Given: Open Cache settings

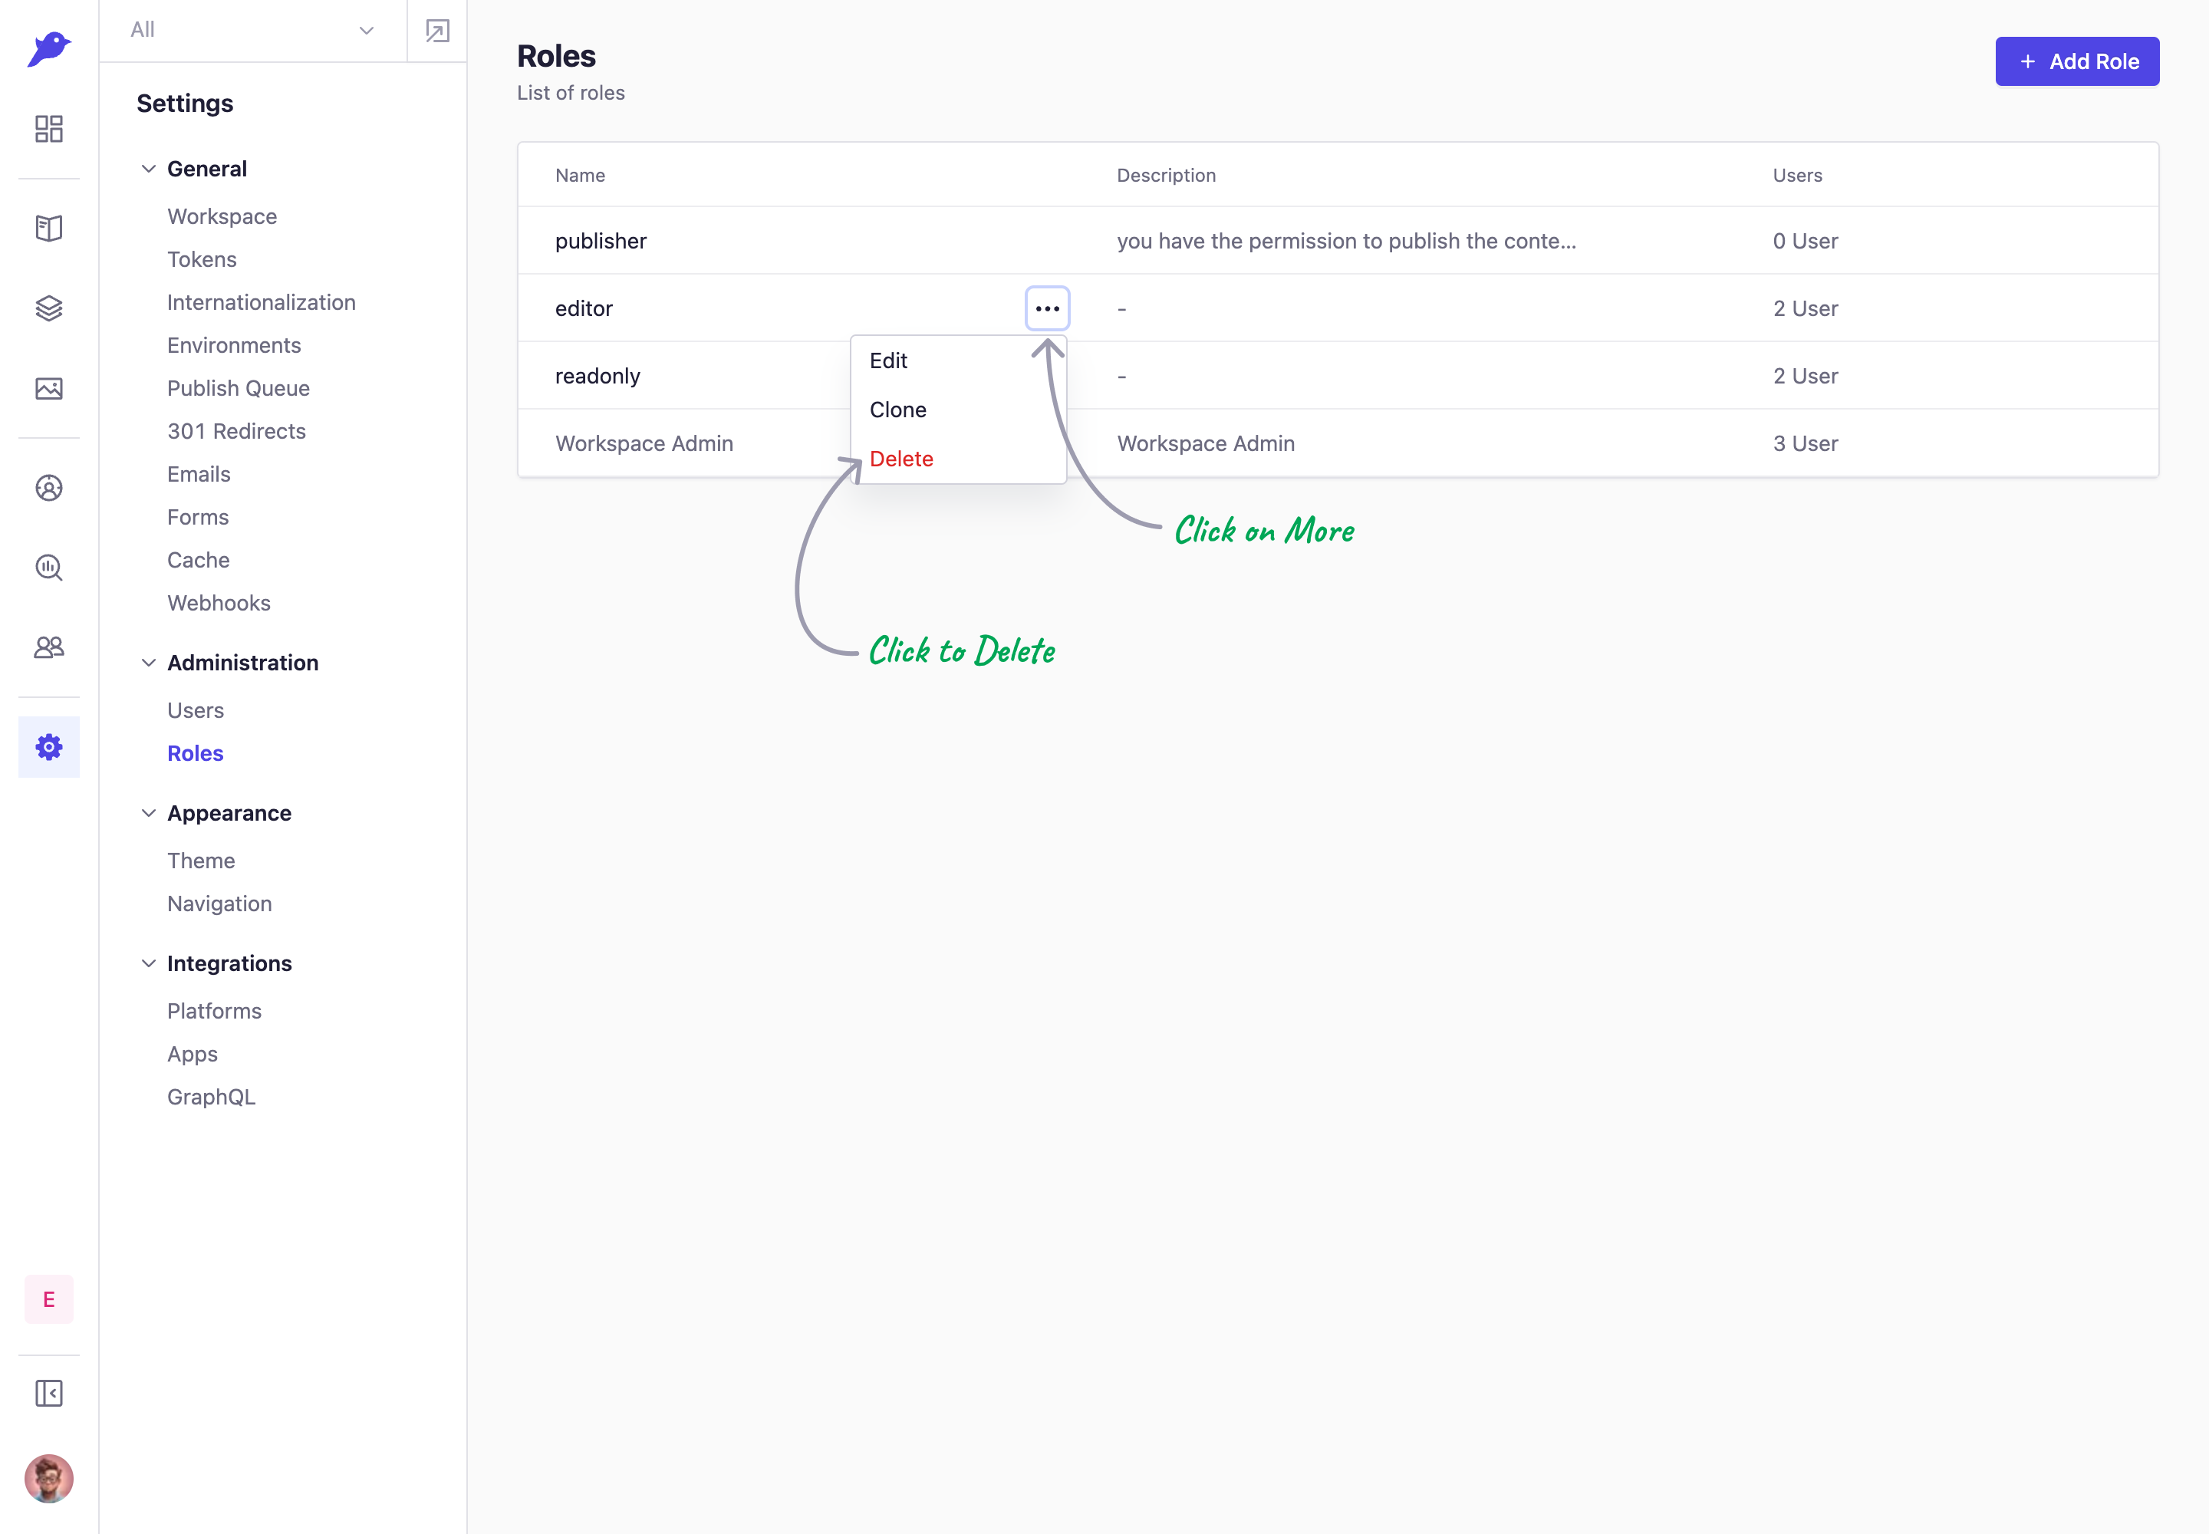Looking at the screenshot, I should pyautogui.click(x=198, y=561).
